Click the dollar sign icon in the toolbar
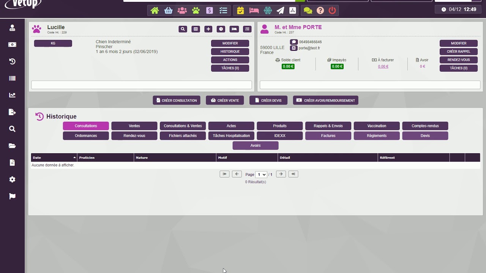Screen dimensions: 486x273 click(x=210, y=10)
